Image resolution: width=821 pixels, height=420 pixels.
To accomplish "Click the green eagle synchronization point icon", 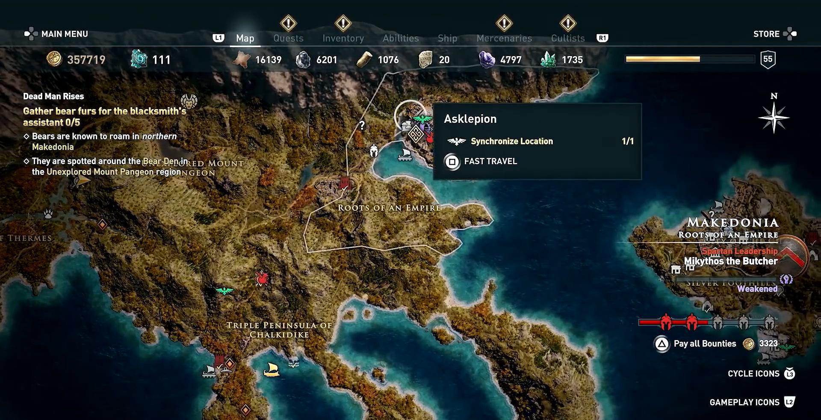I will click(224, 291).
